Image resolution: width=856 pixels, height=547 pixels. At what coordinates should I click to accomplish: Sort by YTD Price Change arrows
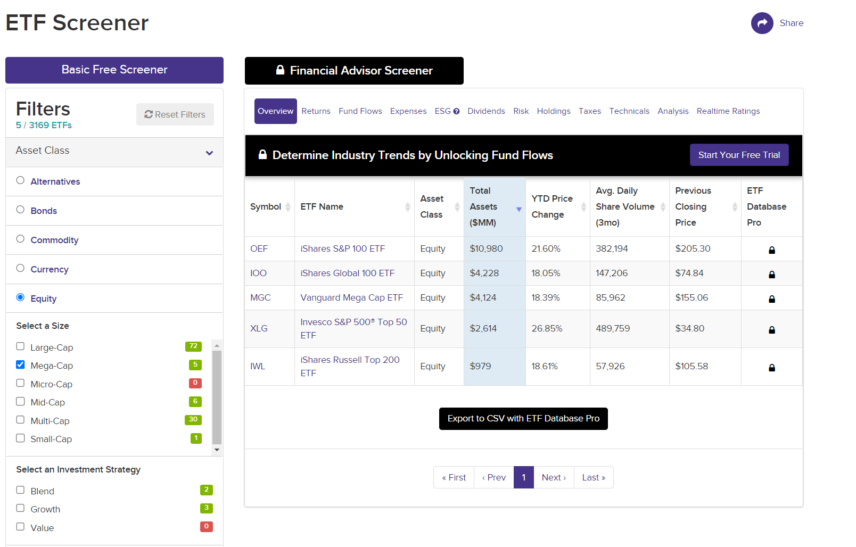(583, 207)
